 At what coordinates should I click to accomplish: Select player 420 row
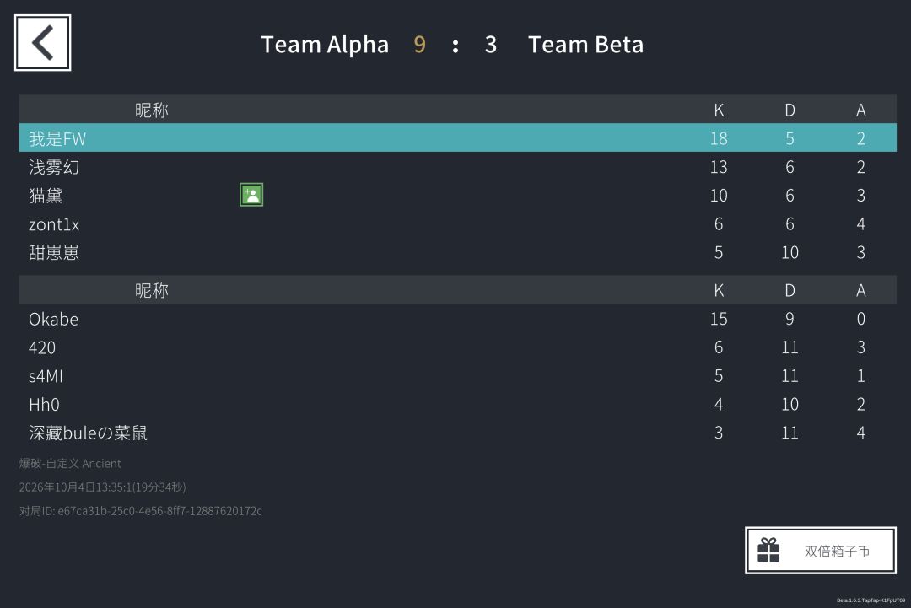coord(457,347)
